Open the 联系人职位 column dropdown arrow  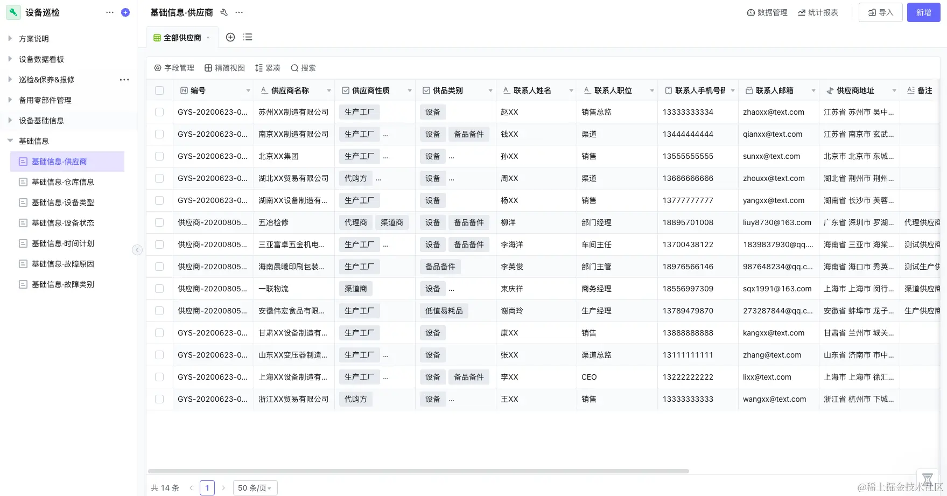[652, 90]
